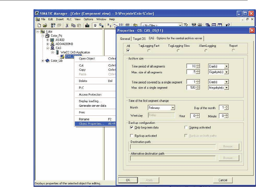Click the filter funnel toolbar icon
This screenshot has width=256, height=187.
click(x=185, y=25)
